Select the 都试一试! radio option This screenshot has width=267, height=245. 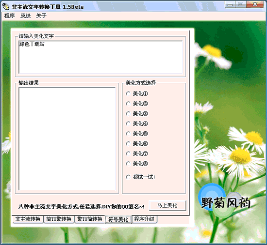click(140, 177)
